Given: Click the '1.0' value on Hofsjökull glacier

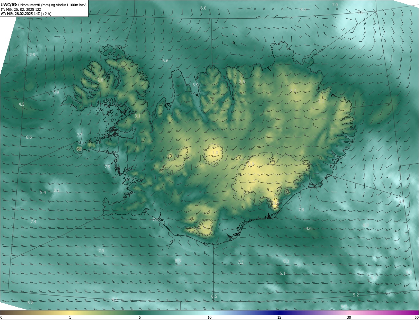Looking at the screenshot, I should pyautogui.click(x=215, y=153).
